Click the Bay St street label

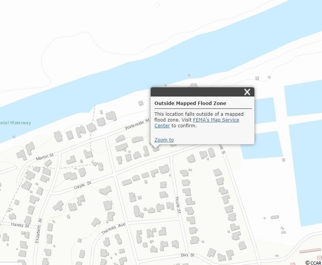pos(188,255)
